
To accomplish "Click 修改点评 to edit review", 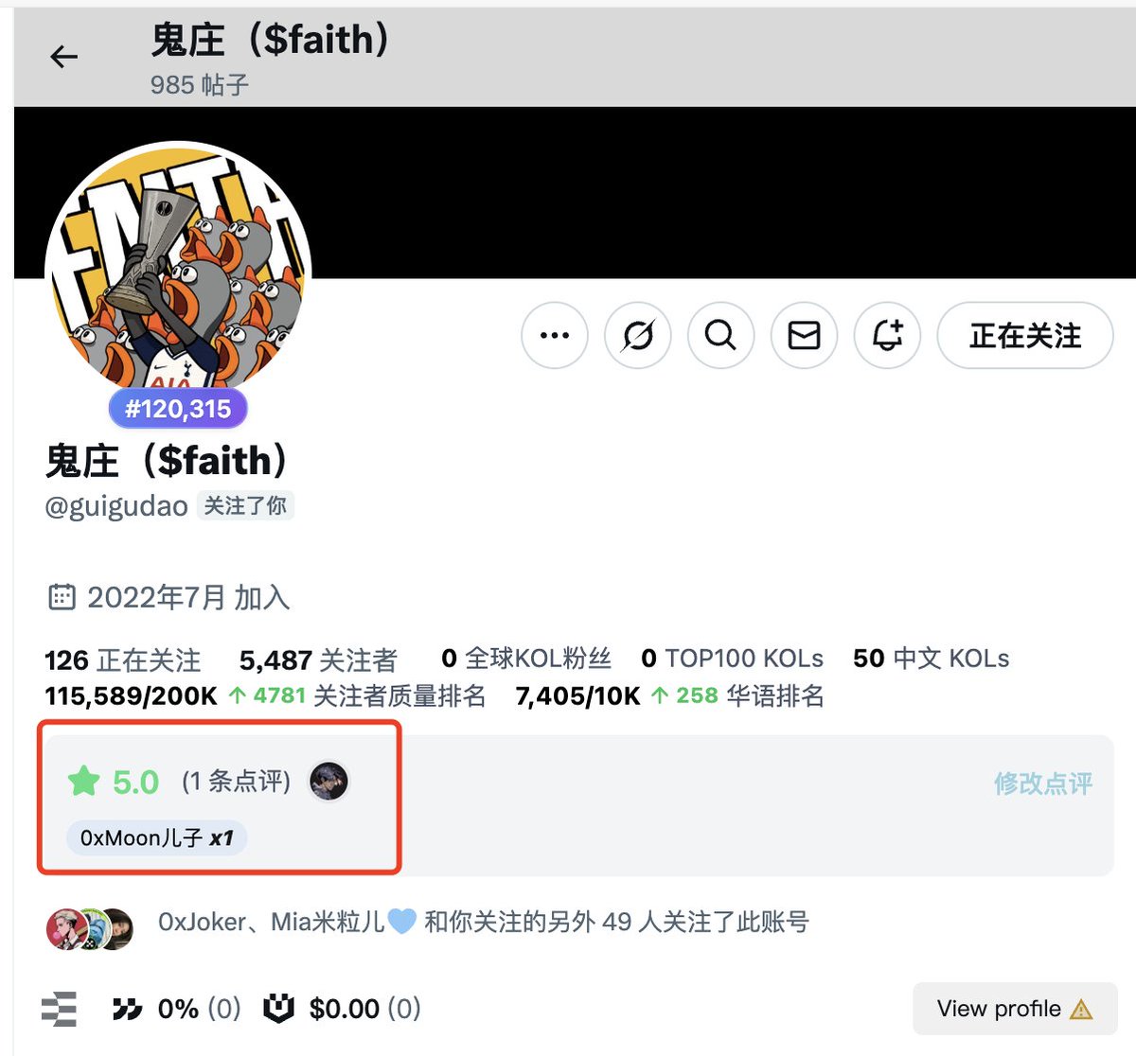I will pos(1042,783).
